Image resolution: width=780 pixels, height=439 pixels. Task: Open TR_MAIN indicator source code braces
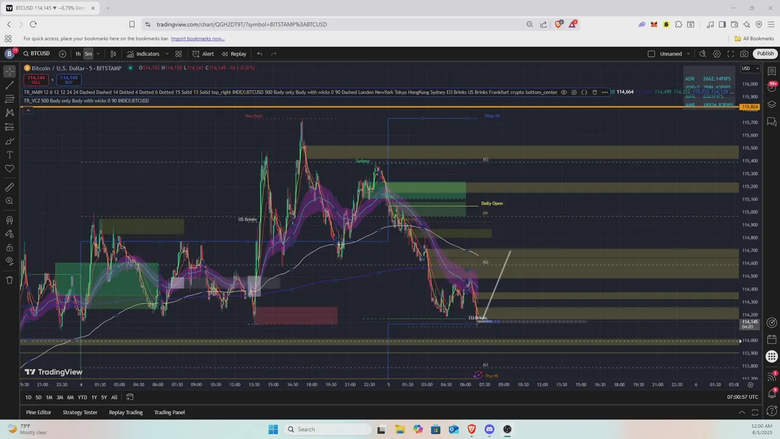click(584, 92)
